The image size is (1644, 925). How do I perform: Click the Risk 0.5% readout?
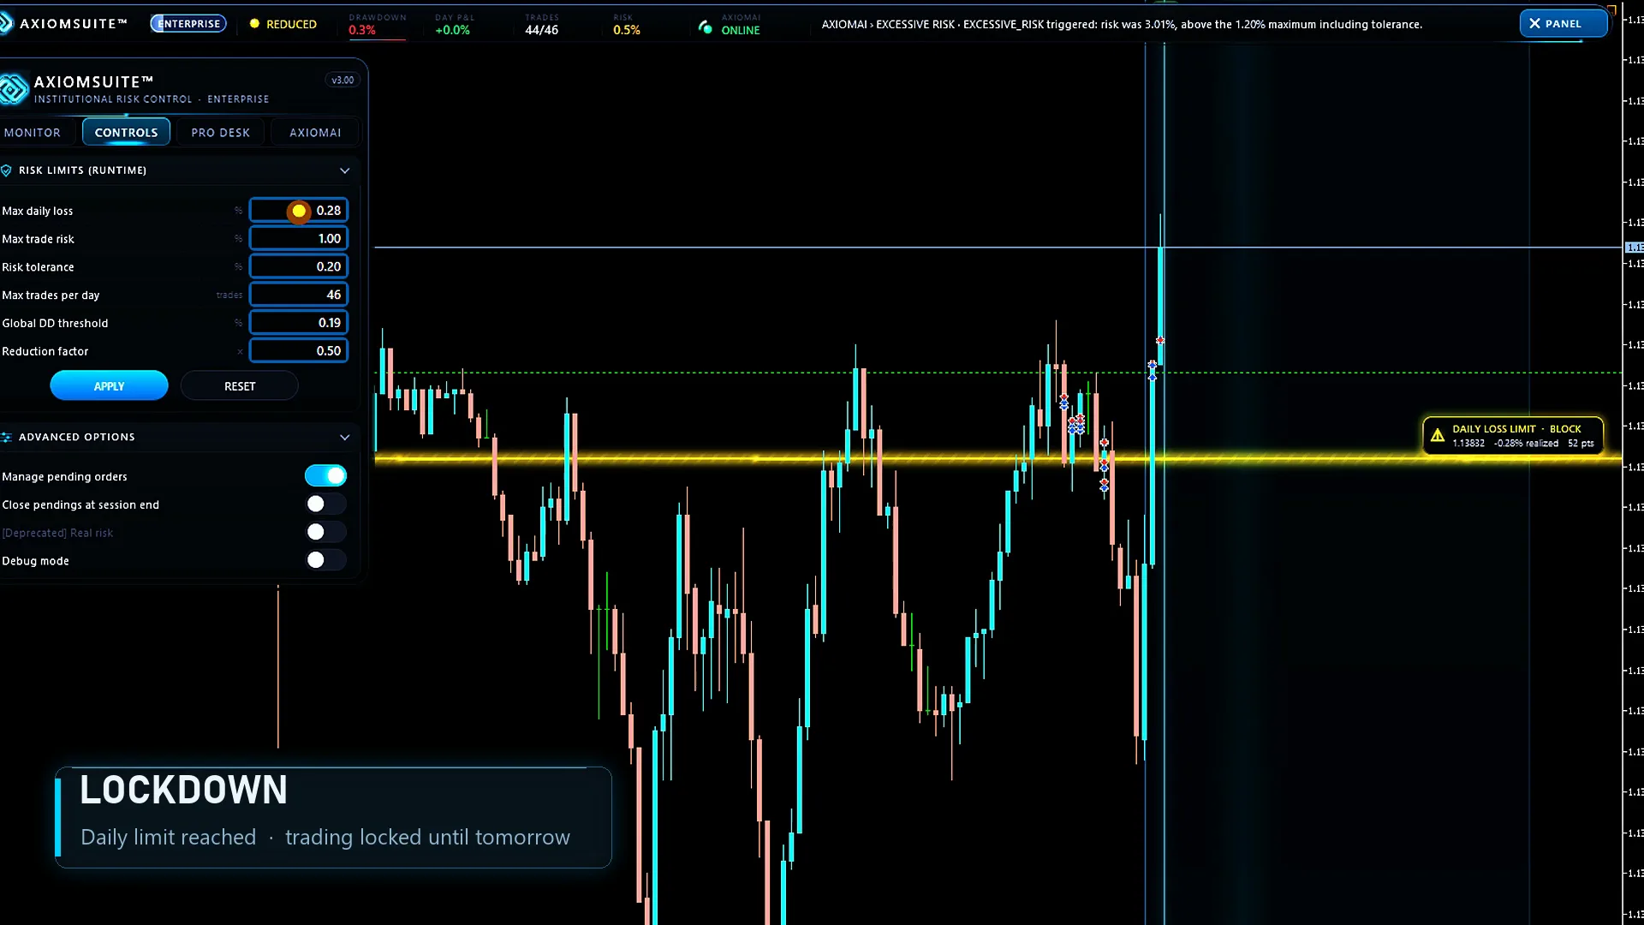pos(626,25)
